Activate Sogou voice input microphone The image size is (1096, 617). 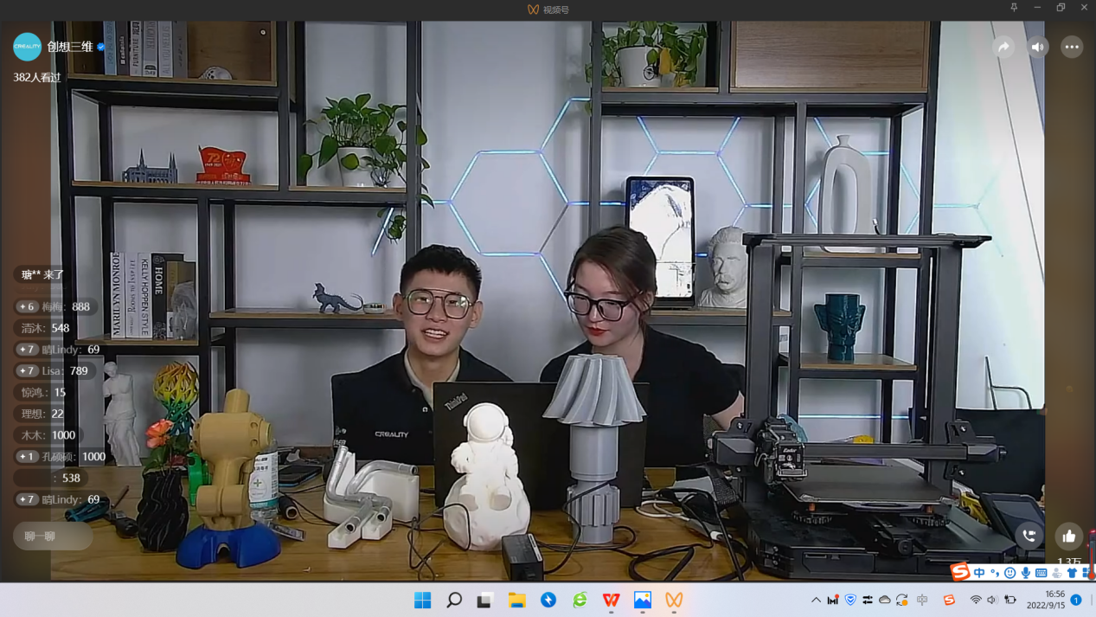tap(1025, 573)
